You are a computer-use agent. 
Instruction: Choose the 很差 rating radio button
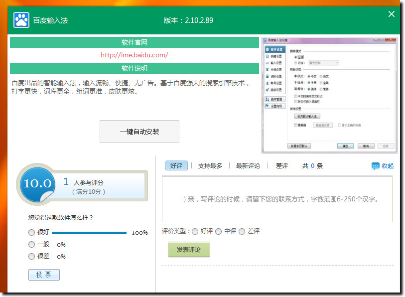pos(31,256)
